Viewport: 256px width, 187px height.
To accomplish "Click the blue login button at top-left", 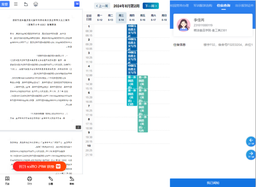I will (5, 4).
